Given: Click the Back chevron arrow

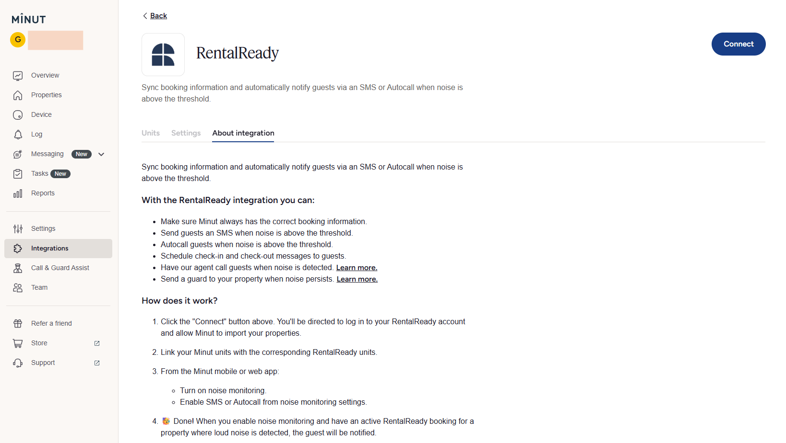Looking at the screenshot, I should tap(145, 16).
